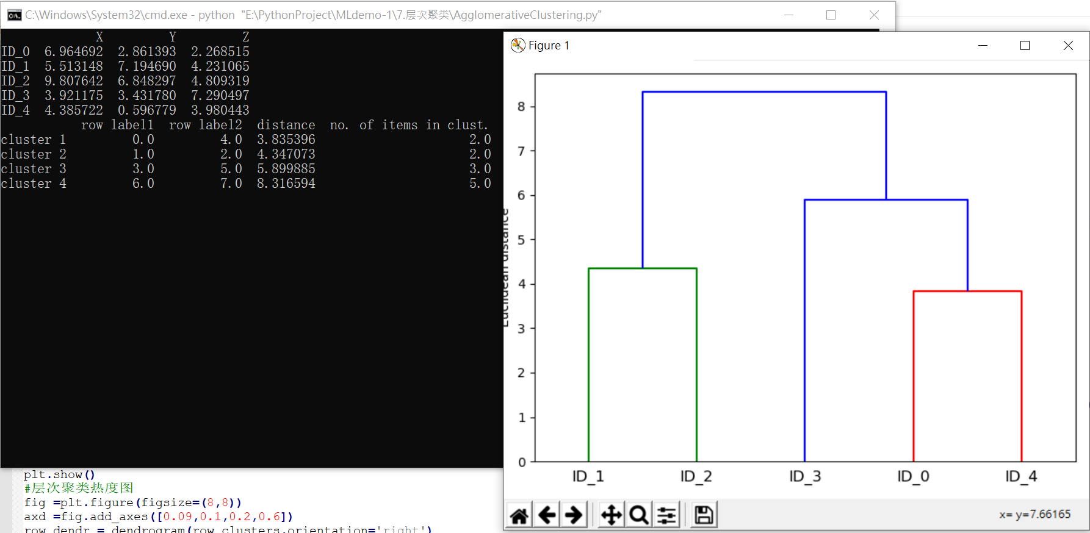Click the cmd.exe title bar text
The image size is (1090, 533).
pos(313,15)
